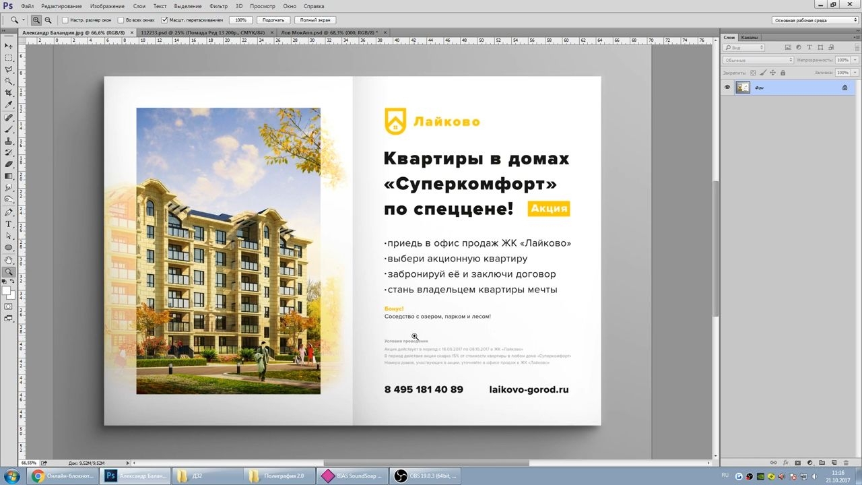Select the Brush tool
Viewport: 862px width, 485px height.
[9, 129]
